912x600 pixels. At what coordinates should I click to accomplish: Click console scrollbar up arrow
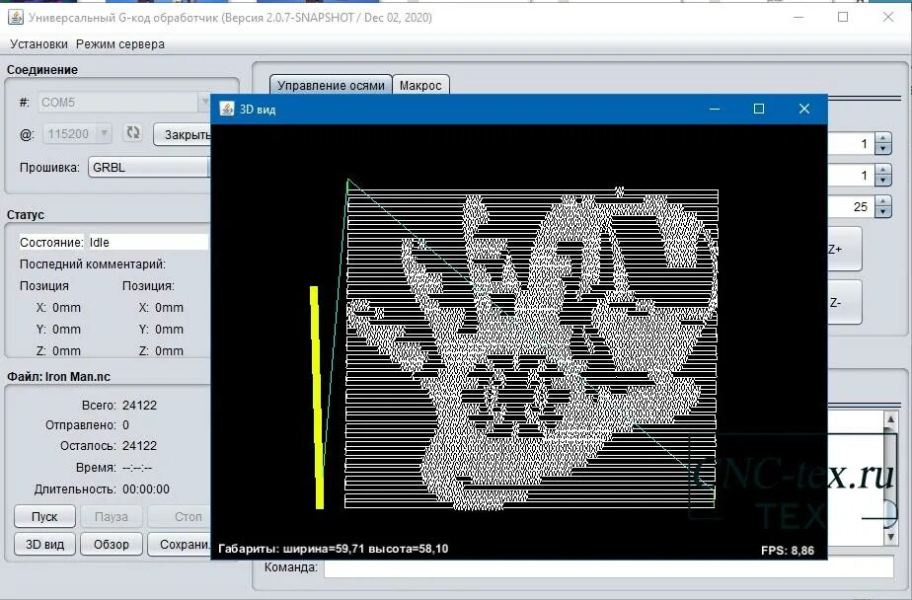(x=890, y=418)
